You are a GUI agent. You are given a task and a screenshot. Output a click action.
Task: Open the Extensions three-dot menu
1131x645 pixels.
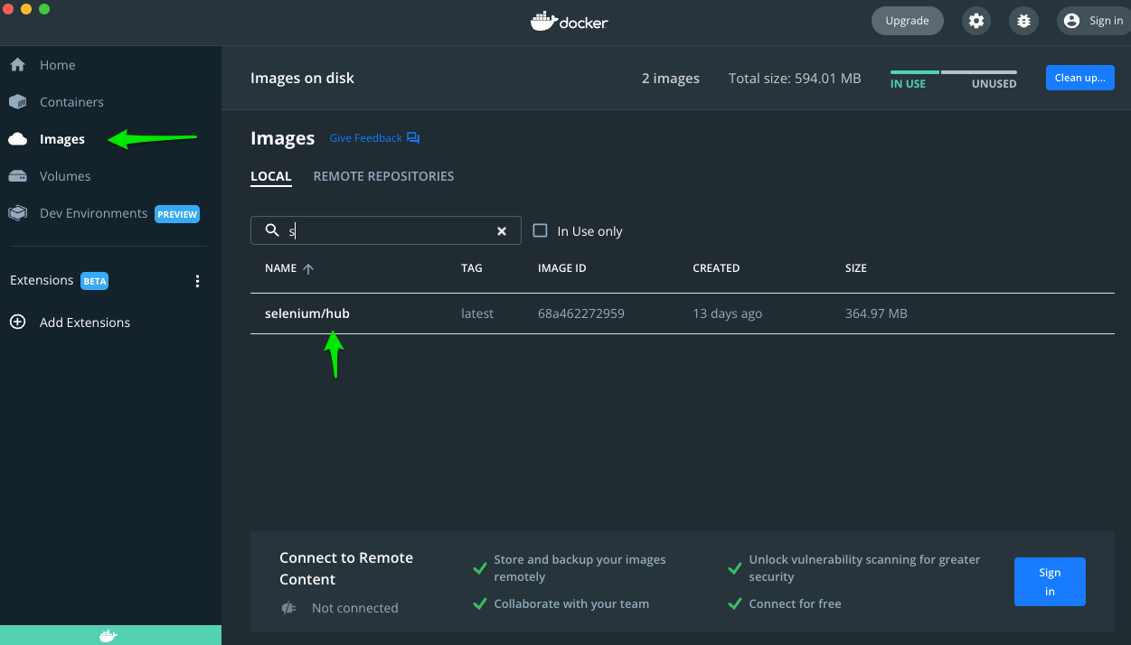click(198, 281)
